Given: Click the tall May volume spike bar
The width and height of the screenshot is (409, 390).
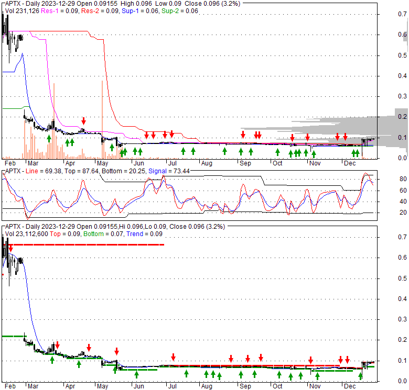Looking at the screenshot, I should click(102, 119).
